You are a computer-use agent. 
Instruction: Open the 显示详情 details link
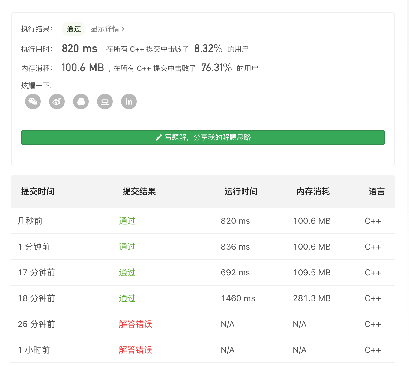(x=107, y=29)
